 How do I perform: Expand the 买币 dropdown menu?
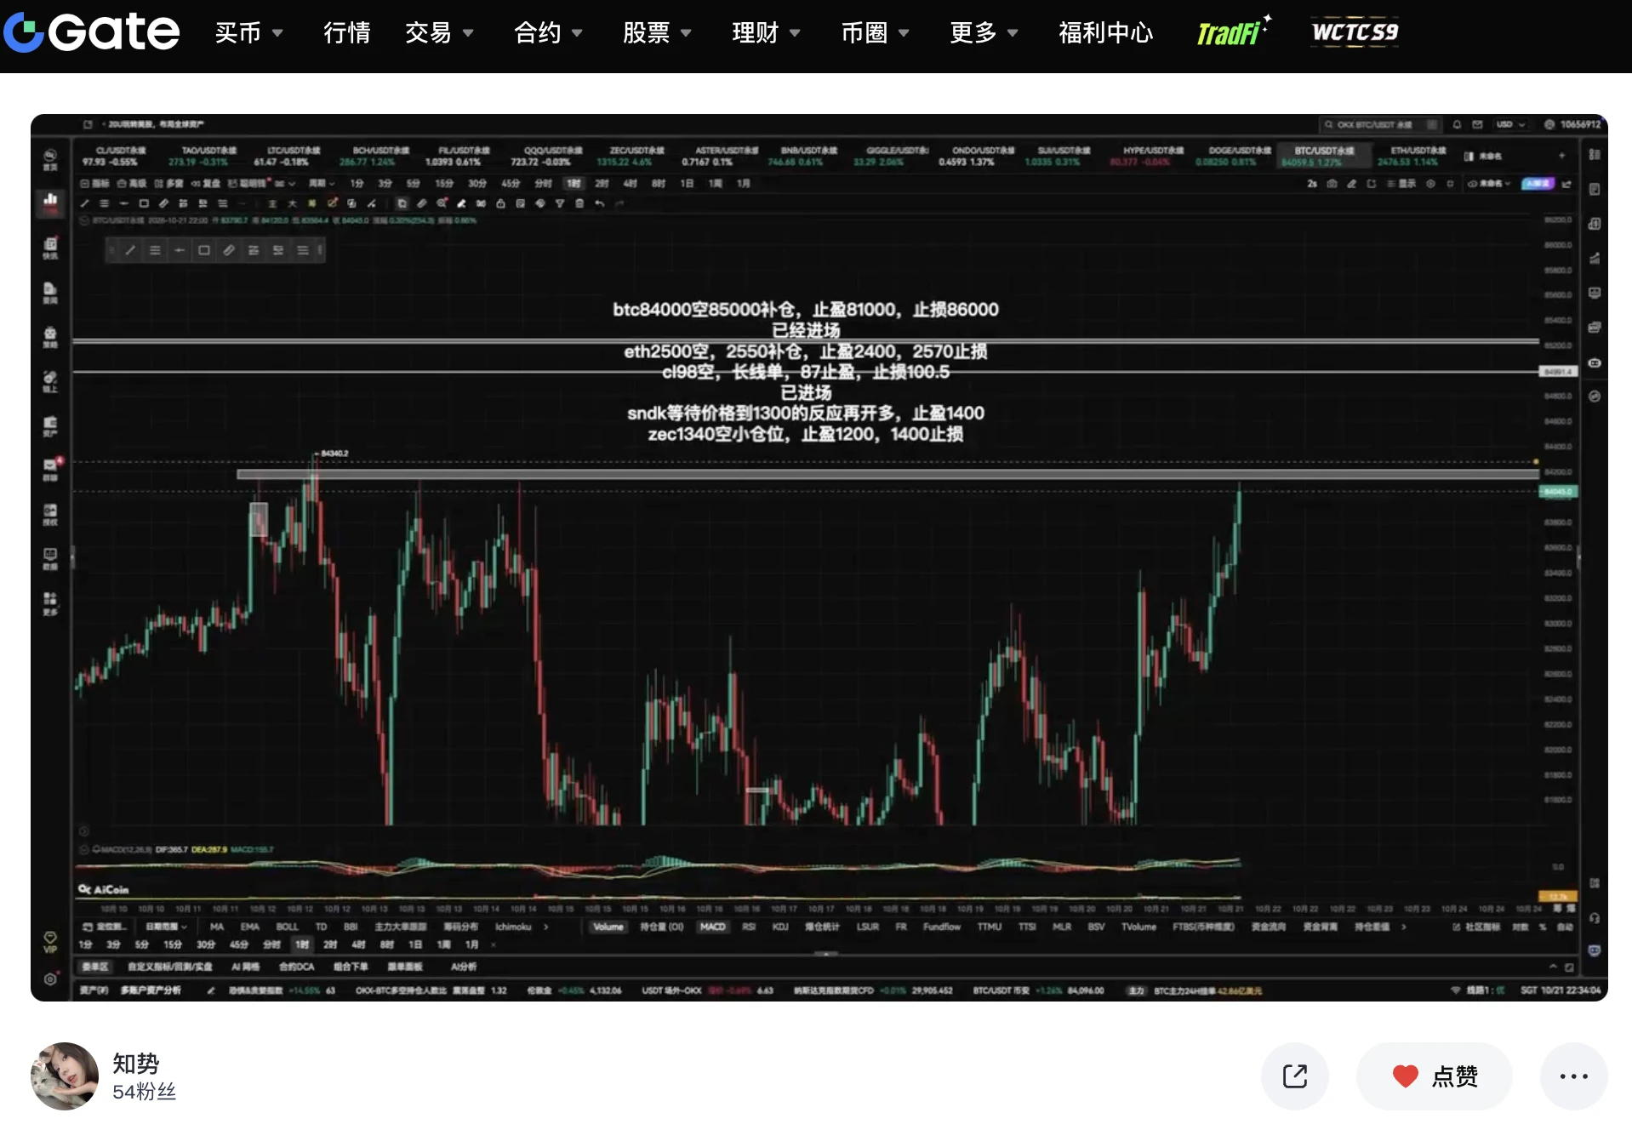(248, 33)
